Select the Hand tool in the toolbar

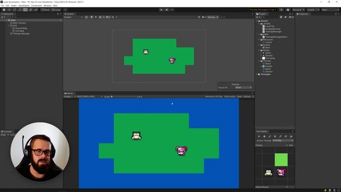pos(4,10)
